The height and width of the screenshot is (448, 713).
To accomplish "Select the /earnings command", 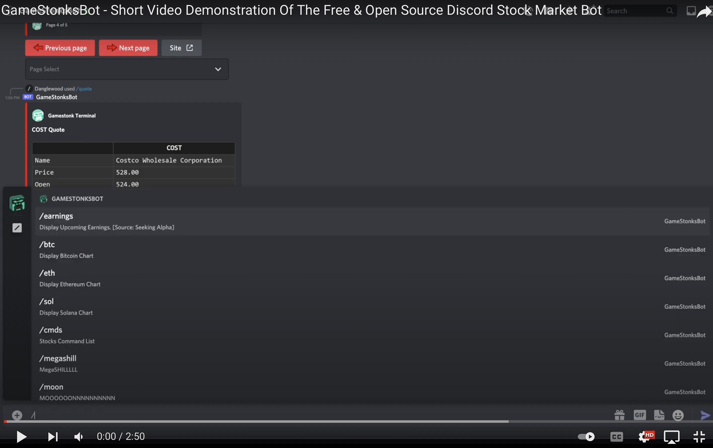I will (x=372, y=221).
